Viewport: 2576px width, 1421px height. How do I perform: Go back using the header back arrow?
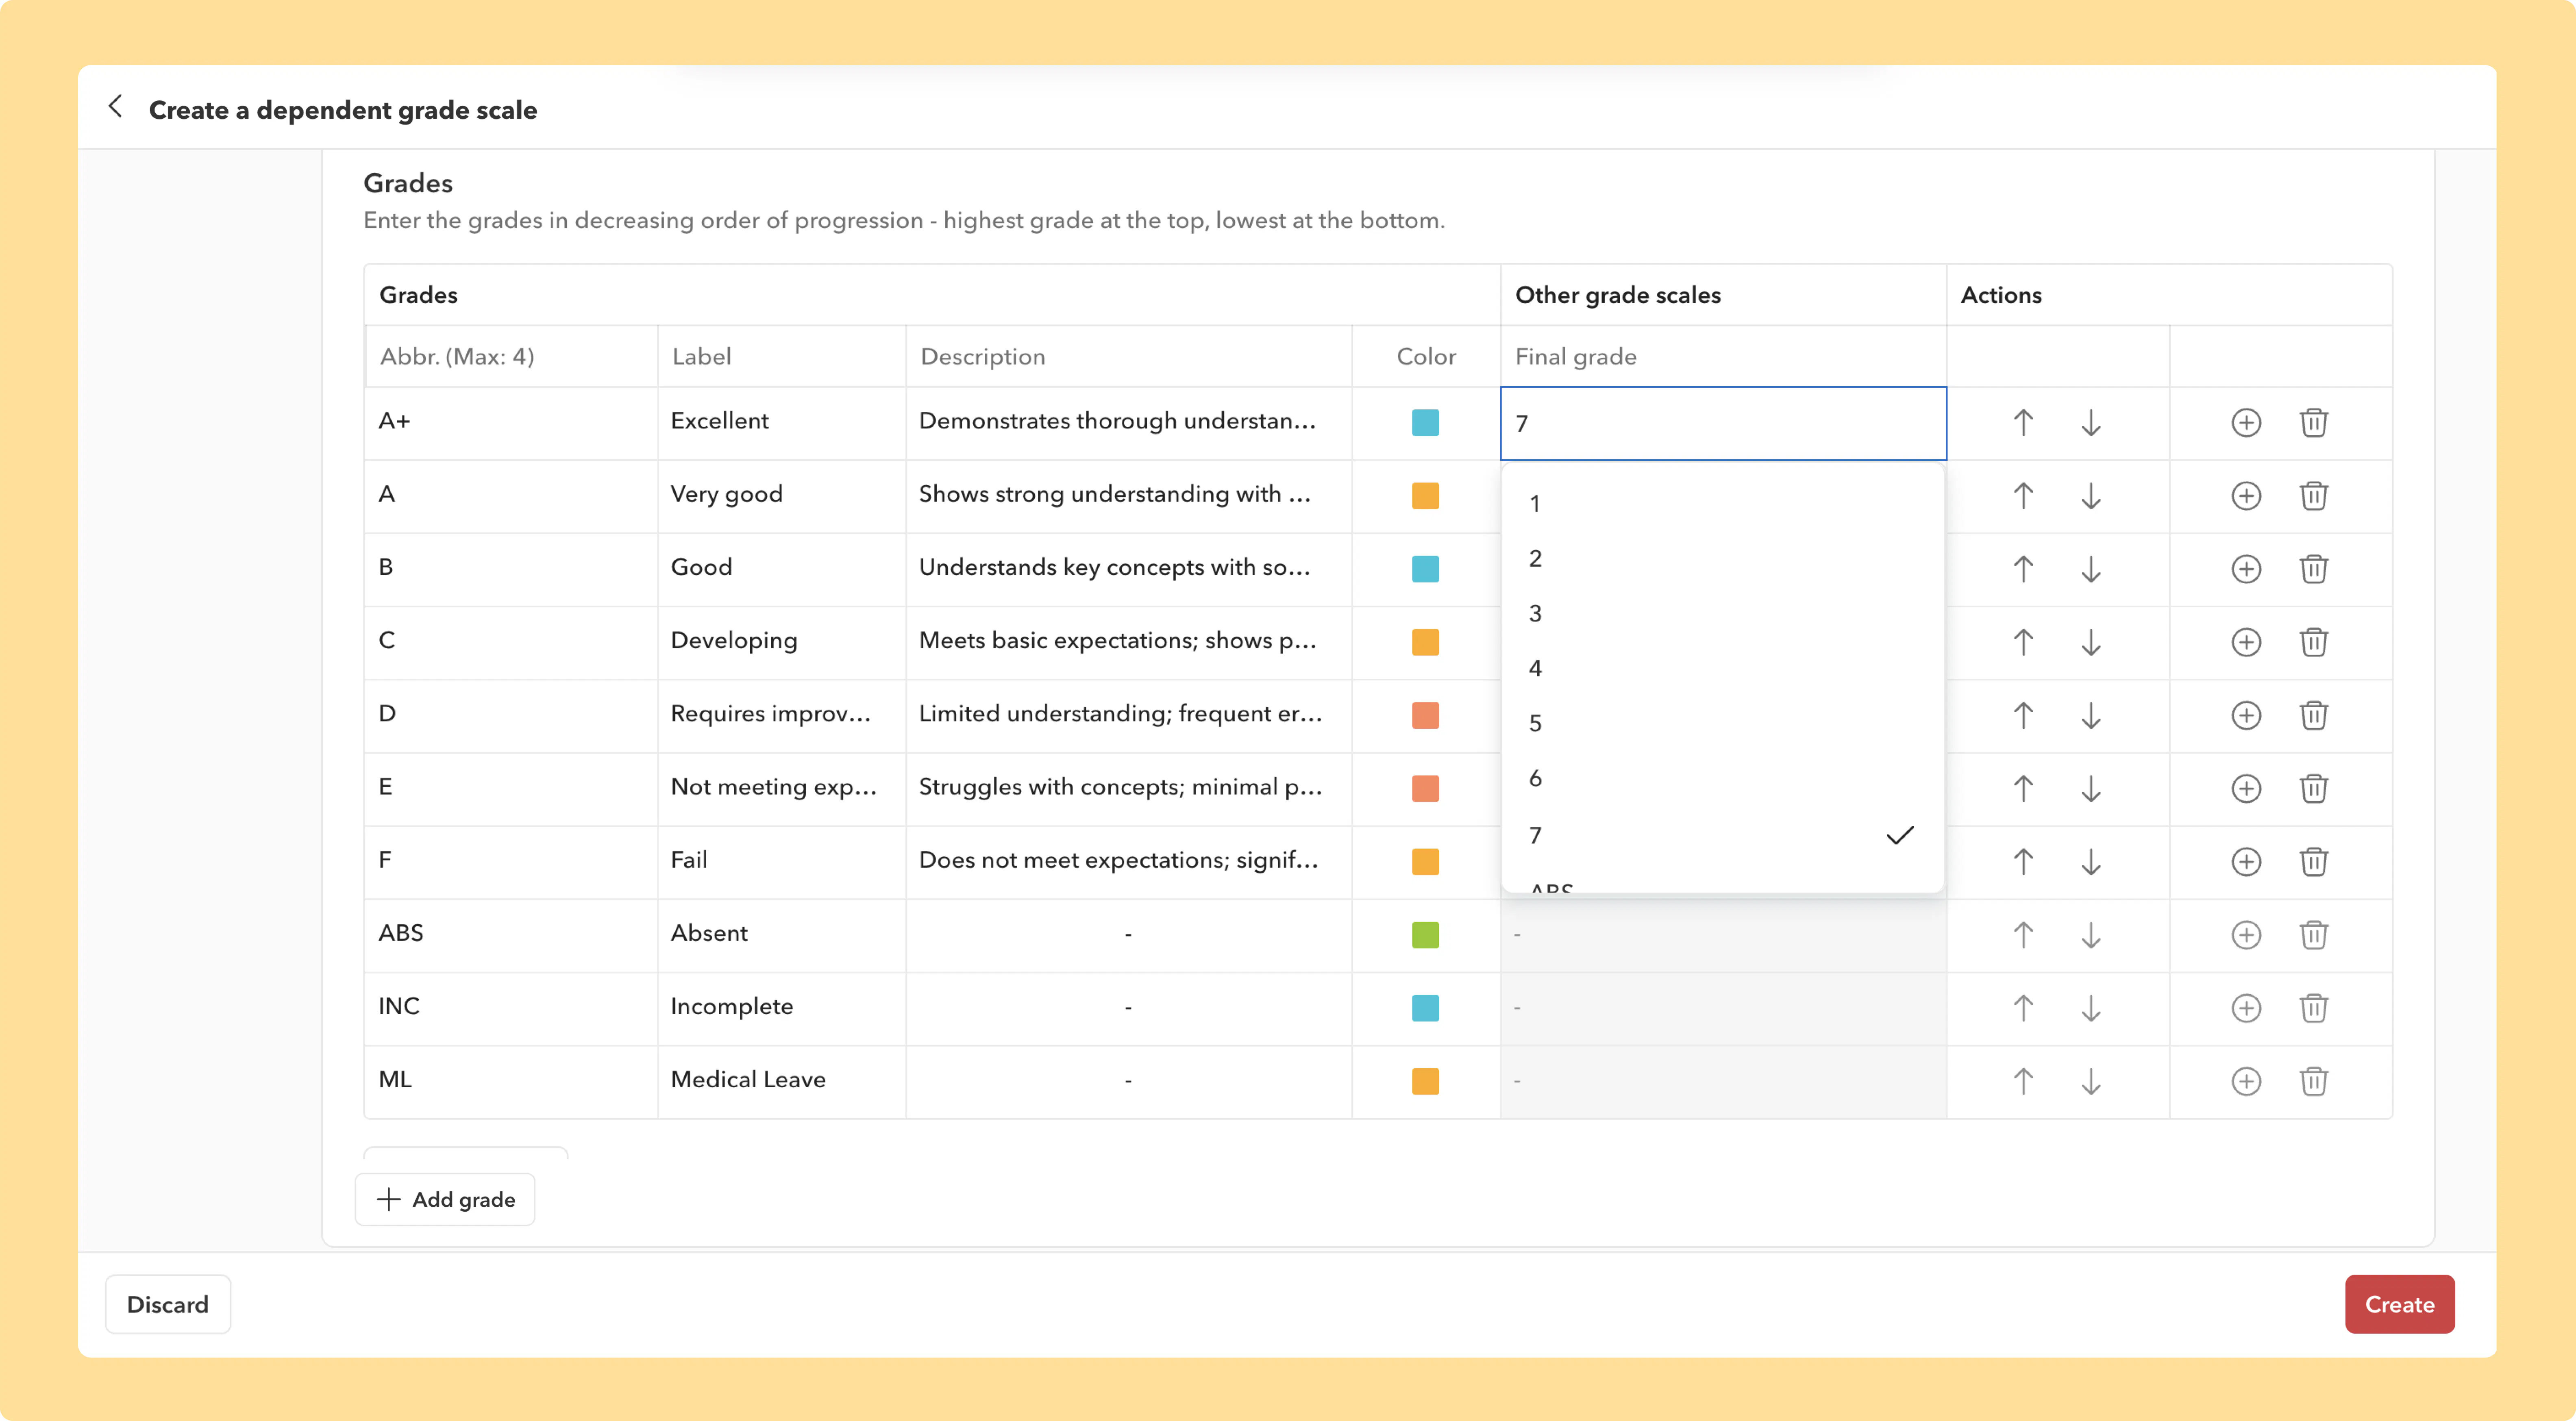click(116, 107)
